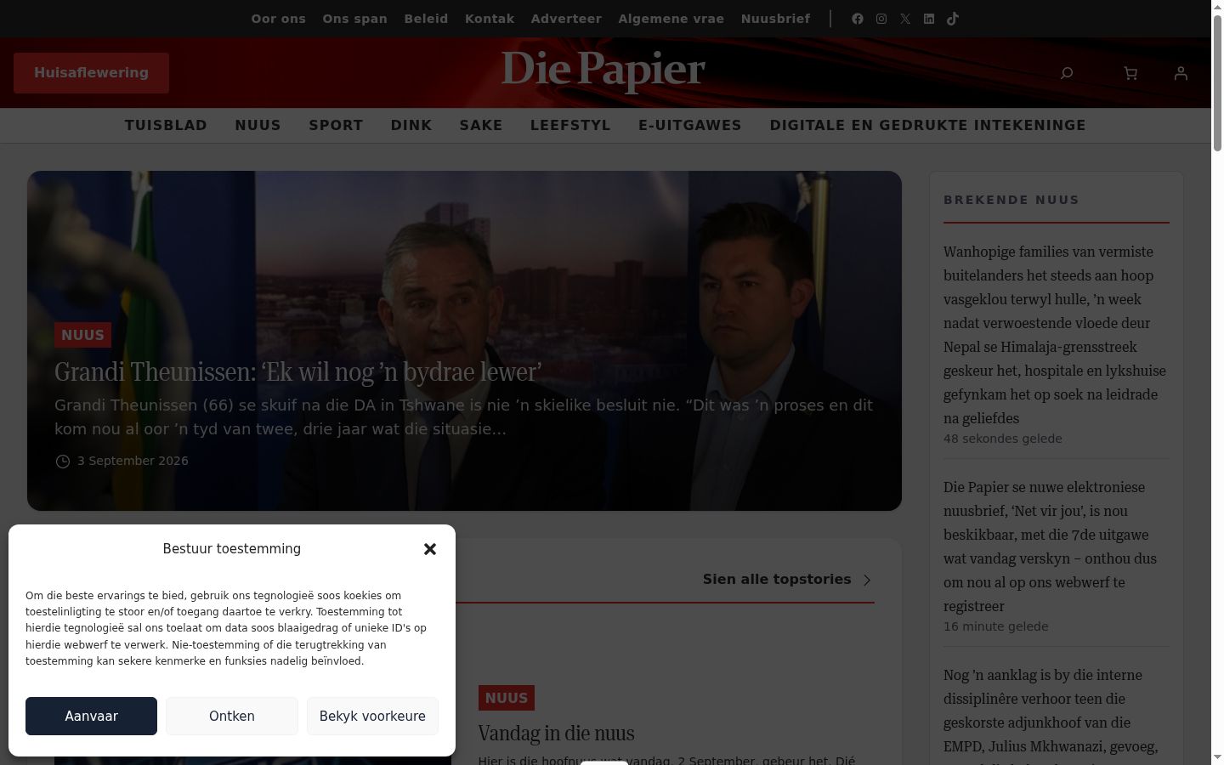This screenshot has width=1224, height=765.
Task: Open the 'Net vir jou' nuusbrief breaking story
Action: click(x=1051, y=547)
